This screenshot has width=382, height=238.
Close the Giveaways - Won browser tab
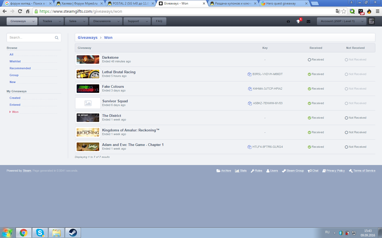pos(204,3)
